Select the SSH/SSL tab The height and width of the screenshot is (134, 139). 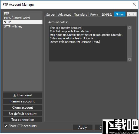[x=107, y=15]
